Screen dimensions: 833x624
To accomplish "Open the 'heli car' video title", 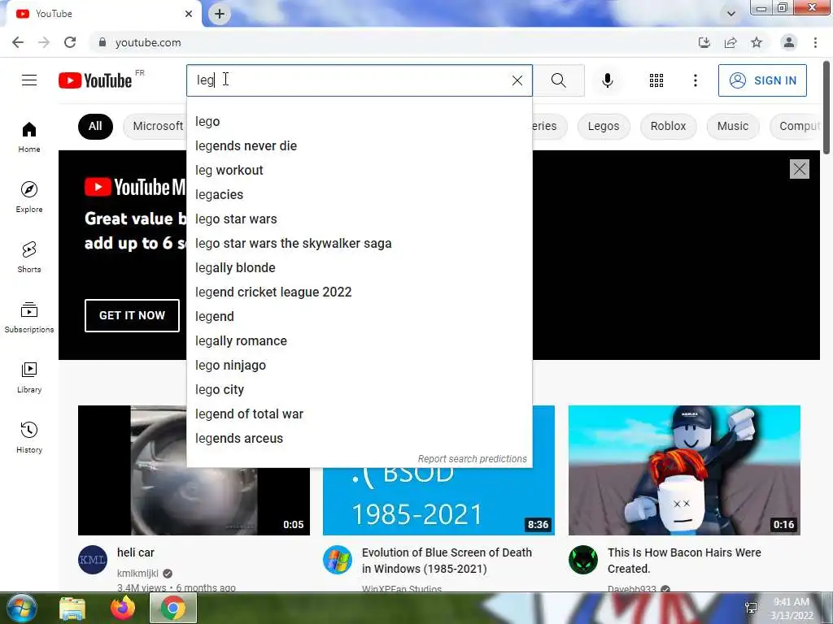I will tap(136, 552).
